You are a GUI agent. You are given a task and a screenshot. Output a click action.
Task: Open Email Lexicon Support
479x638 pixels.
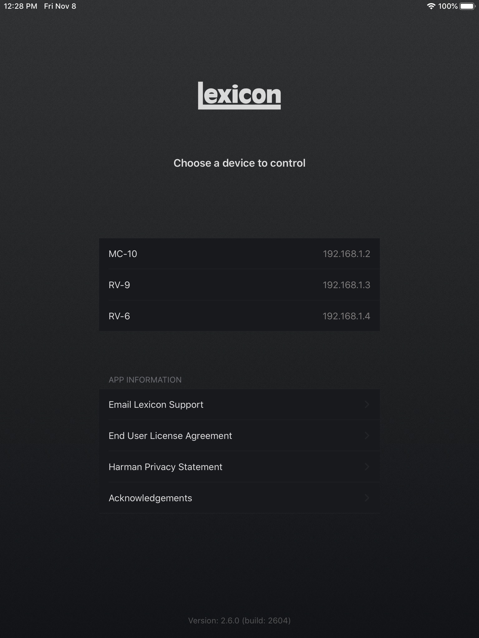156,405
